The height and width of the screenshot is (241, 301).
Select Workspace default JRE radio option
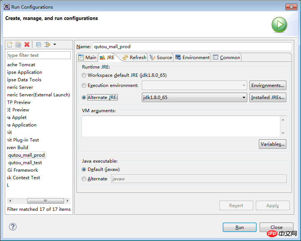tap(84, 75)
